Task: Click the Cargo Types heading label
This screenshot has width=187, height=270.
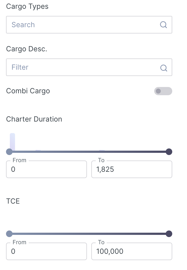Action: [x=27, y=7]
